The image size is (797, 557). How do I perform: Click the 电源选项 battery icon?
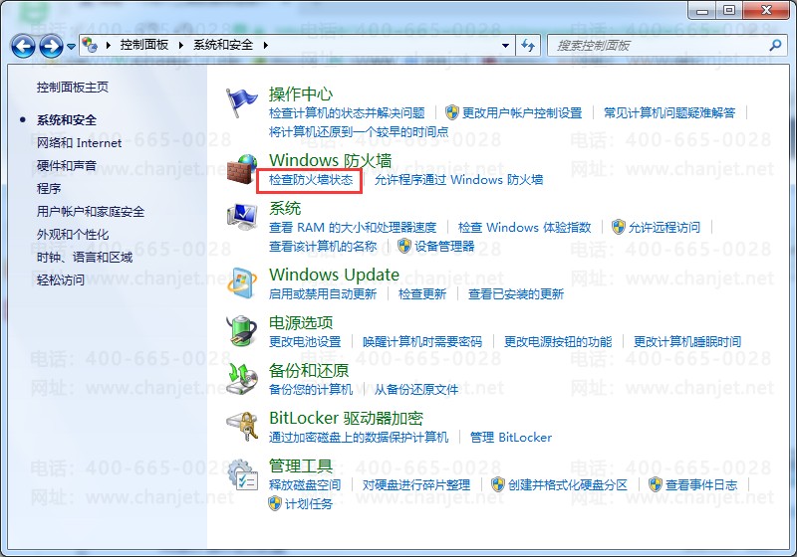242,331
